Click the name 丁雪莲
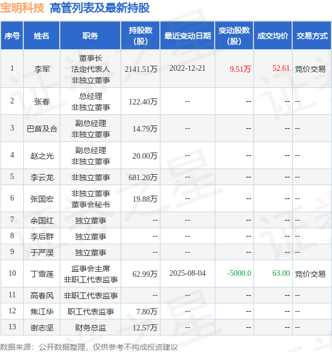The height and width of the screenshot is (352, 332). (42, 274)
